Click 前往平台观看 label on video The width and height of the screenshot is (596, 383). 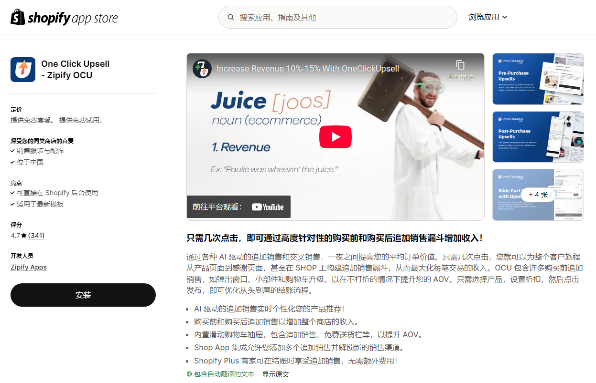(x=217, y=207)
